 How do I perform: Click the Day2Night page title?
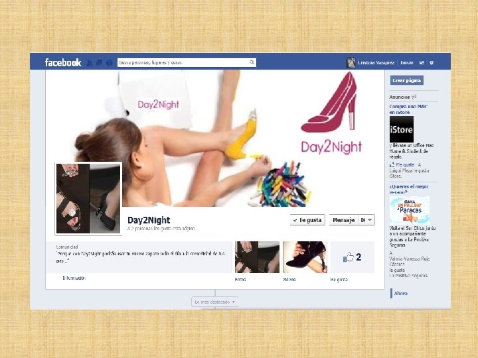(x=149, y=220)
